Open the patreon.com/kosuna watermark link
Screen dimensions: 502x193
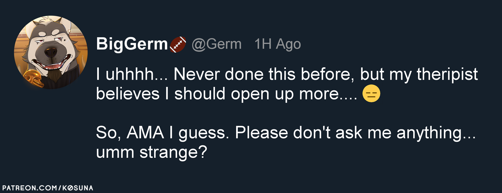coord(47,187)
